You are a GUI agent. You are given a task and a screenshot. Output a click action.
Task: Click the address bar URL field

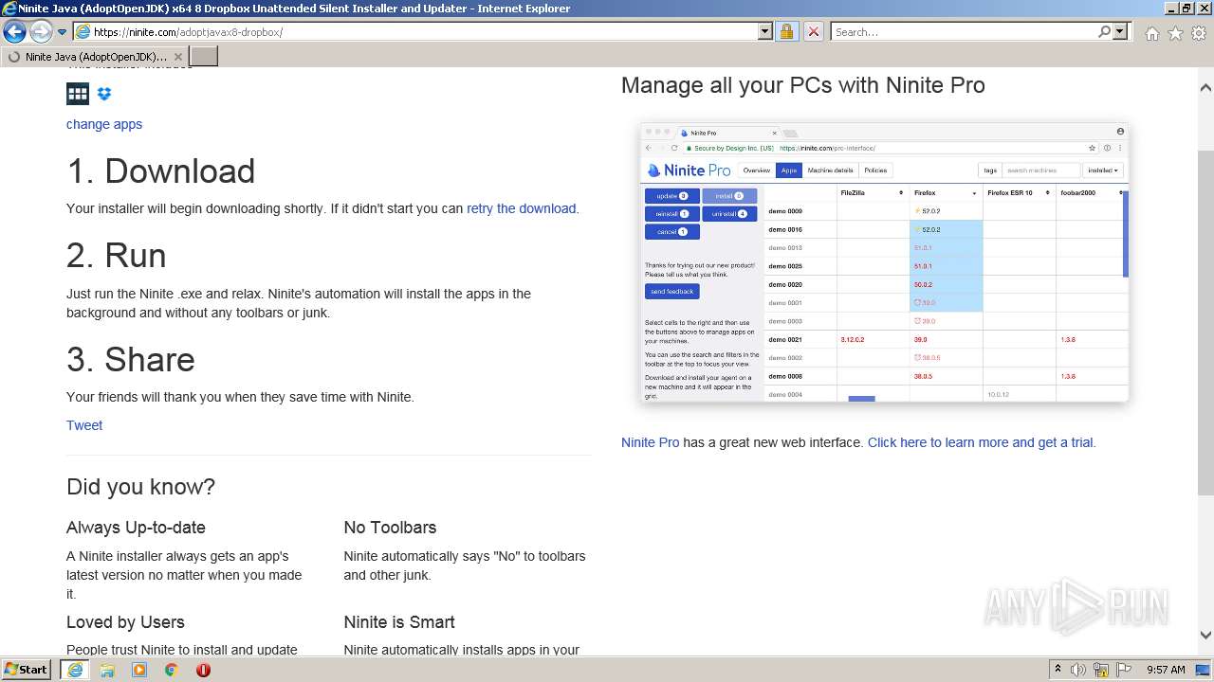click(415, 31)
